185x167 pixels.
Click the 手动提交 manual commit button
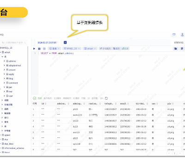[105, 49]
